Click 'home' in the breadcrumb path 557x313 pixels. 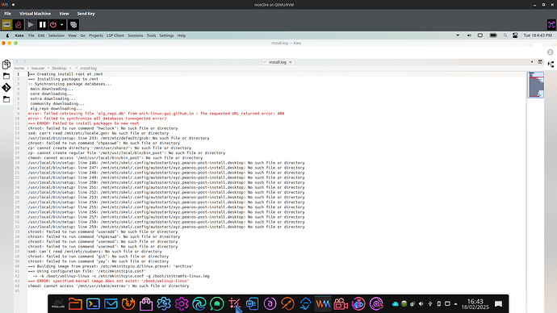tap(19, 68)
